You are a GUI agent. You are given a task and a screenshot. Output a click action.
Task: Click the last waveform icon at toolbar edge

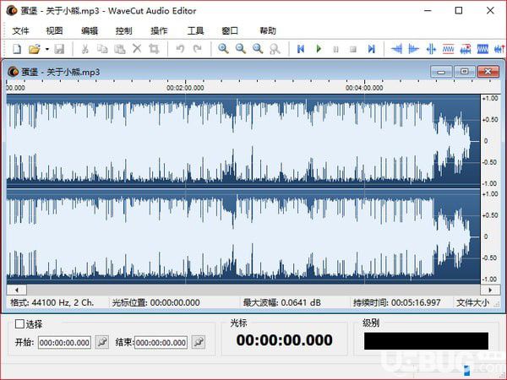[x=499, y=49]
